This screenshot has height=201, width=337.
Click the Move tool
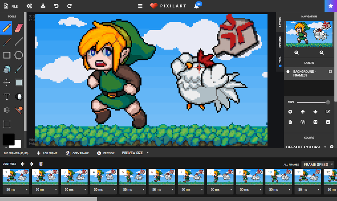(7, 83)
